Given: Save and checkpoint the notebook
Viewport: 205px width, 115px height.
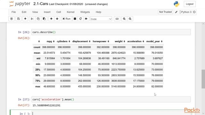Looking at the screenshot, I should 19,19.
